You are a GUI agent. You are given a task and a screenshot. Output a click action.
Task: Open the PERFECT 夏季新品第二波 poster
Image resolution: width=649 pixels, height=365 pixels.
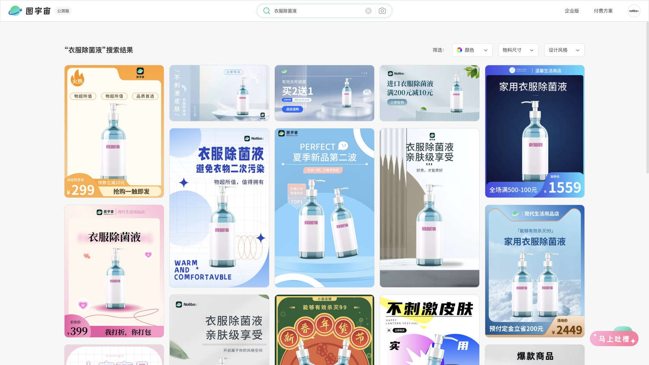[x=324, y=208]
